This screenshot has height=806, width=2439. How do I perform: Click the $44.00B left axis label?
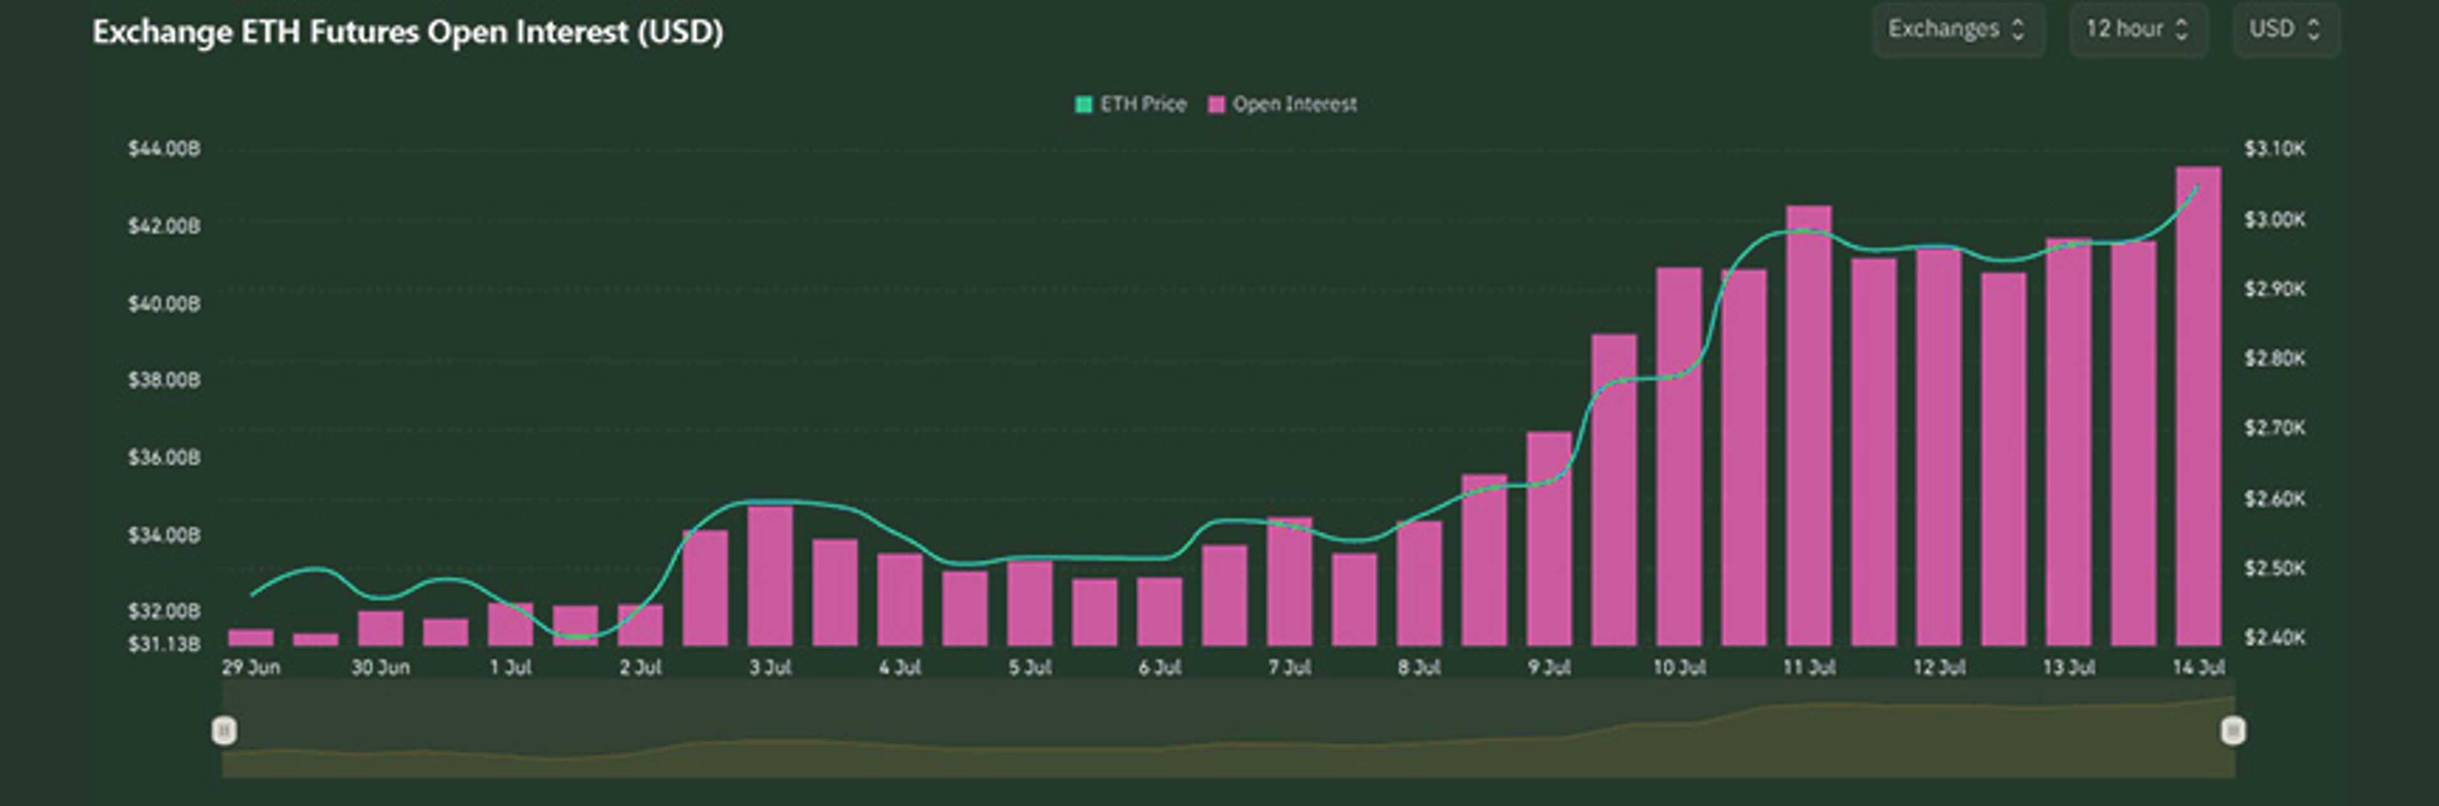pyautogui.click(x=165, y=149)
